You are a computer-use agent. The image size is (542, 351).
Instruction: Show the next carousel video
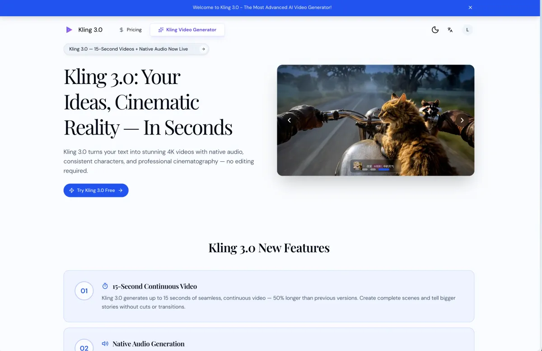pos(462,120)
